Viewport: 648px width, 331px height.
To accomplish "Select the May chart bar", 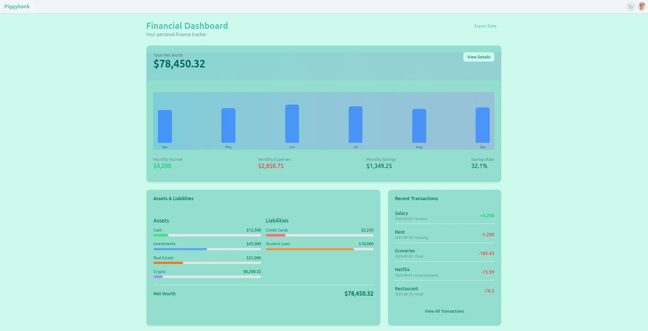I will click(x=228, y=125).
